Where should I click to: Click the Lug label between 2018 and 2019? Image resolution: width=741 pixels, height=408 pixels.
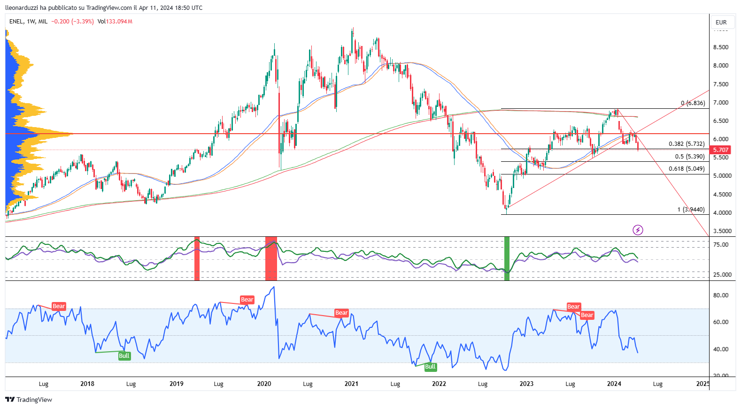(x=131, y=384)
